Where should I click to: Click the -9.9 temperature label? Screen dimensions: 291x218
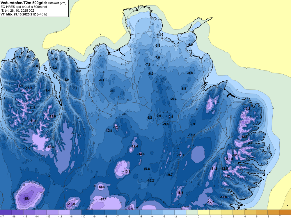192,124
